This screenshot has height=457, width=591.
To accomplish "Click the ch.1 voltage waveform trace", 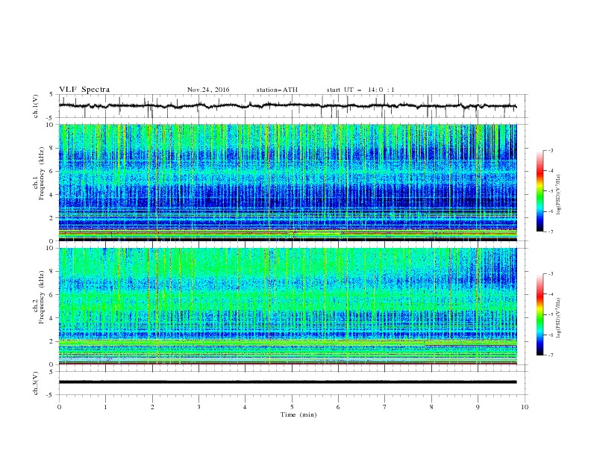I will point(287,106).
